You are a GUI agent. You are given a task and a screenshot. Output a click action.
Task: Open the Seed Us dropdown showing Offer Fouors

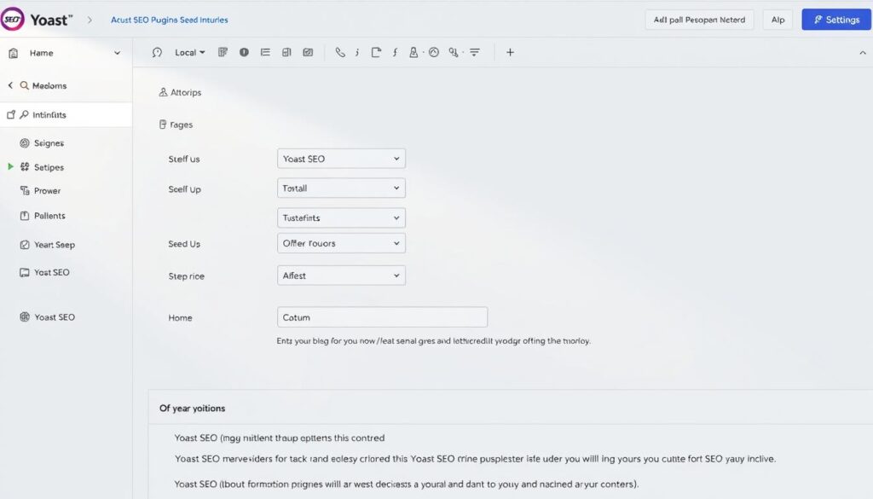341,243
